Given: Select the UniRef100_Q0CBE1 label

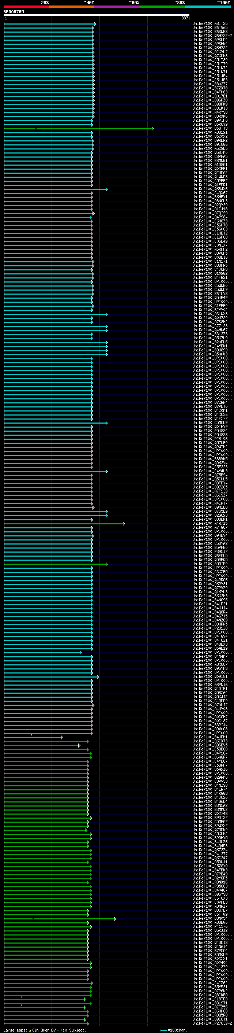Looking at the screenshot, I should (210, 169).
